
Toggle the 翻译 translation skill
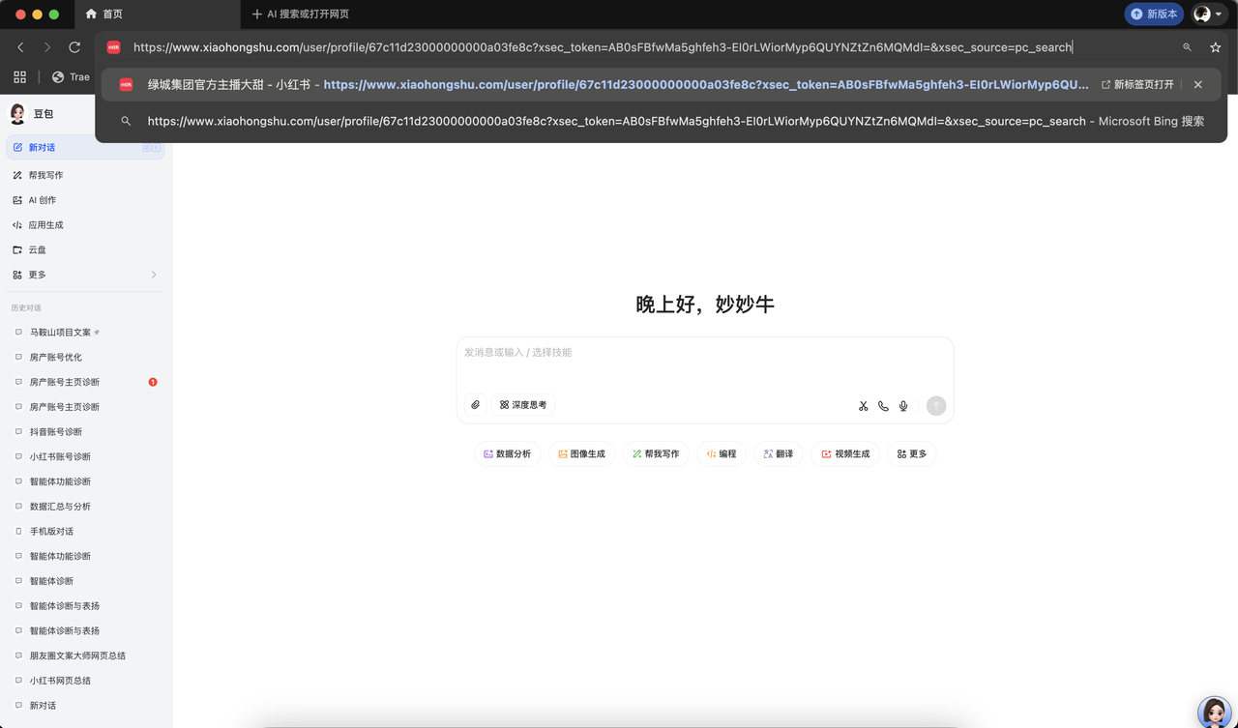tap(779, 453)
